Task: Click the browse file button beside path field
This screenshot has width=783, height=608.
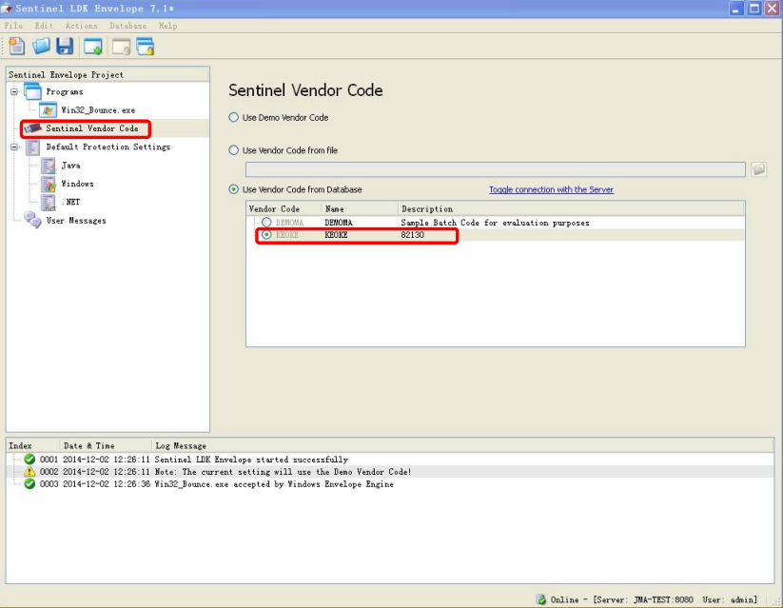Action: pyautogui.click(x=758, y=169)
